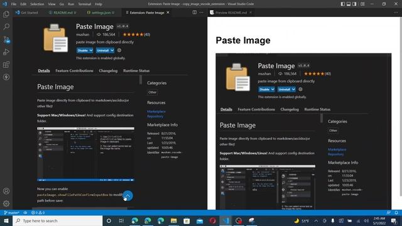Viewport: 402px width, 226px height.
Task: Show hidden system tray icons chevron
Action: tap(316, 220)
